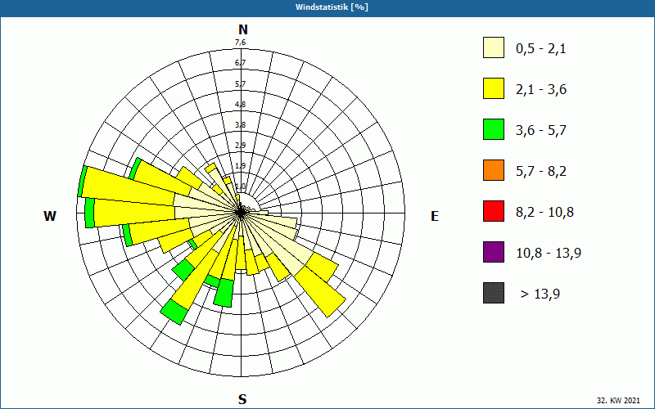655x409 pixels.
Task: Click the yellow 2,1 - 3,6 legend swatch
Action: 494,88
